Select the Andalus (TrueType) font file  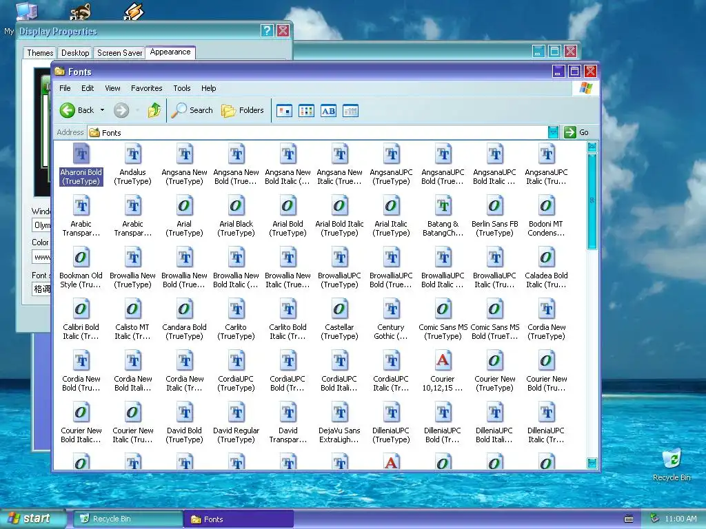pos(133,165)
